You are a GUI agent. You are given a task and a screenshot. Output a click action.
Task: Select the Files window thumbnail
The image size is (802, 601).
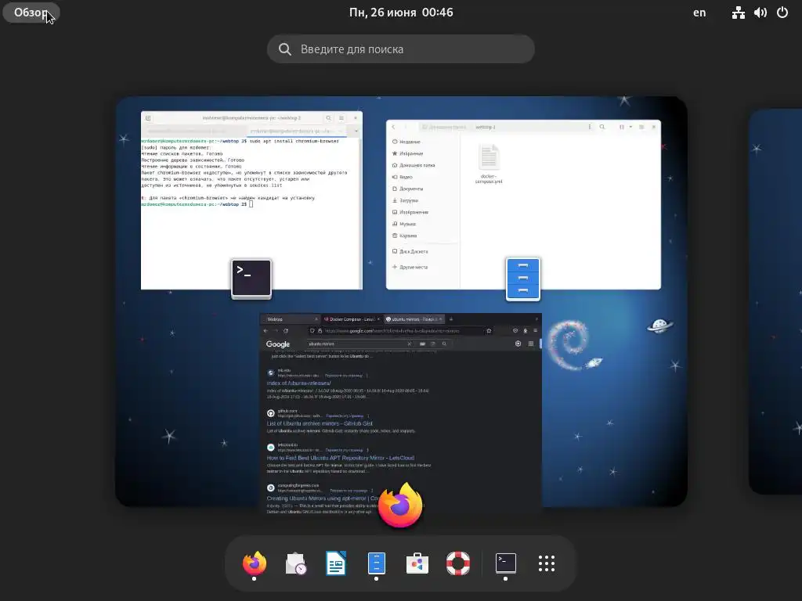523,204
